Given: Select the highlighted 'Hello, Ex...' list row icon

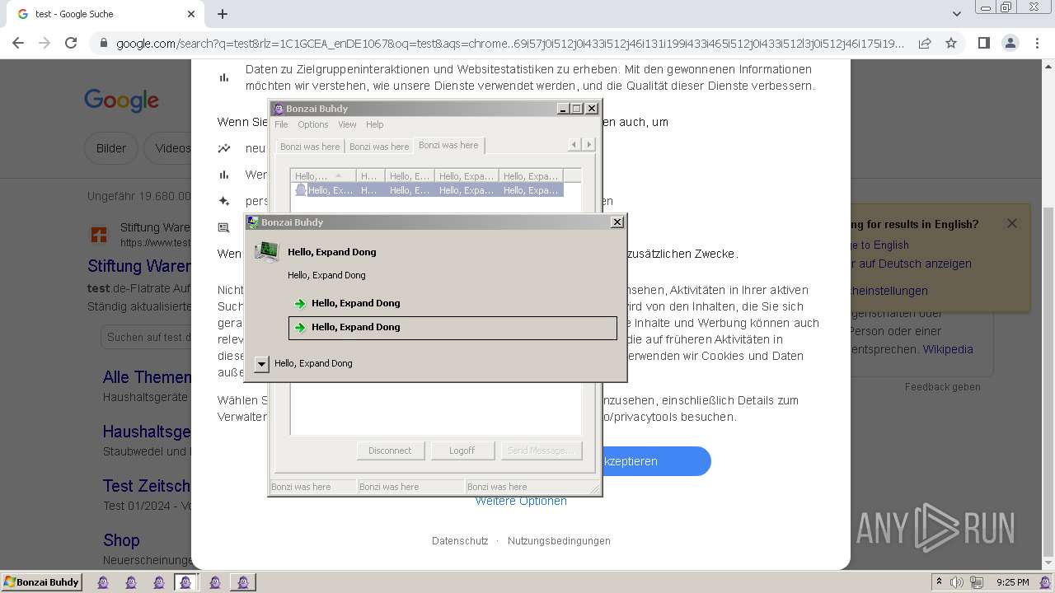Looking at the screenshot, I should click(301, 190).
